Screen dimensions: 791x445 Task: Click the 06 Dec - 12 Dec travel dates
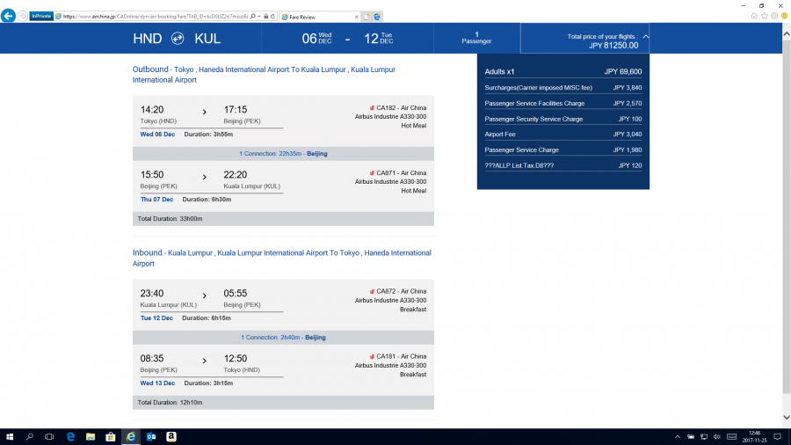[347, 39]
